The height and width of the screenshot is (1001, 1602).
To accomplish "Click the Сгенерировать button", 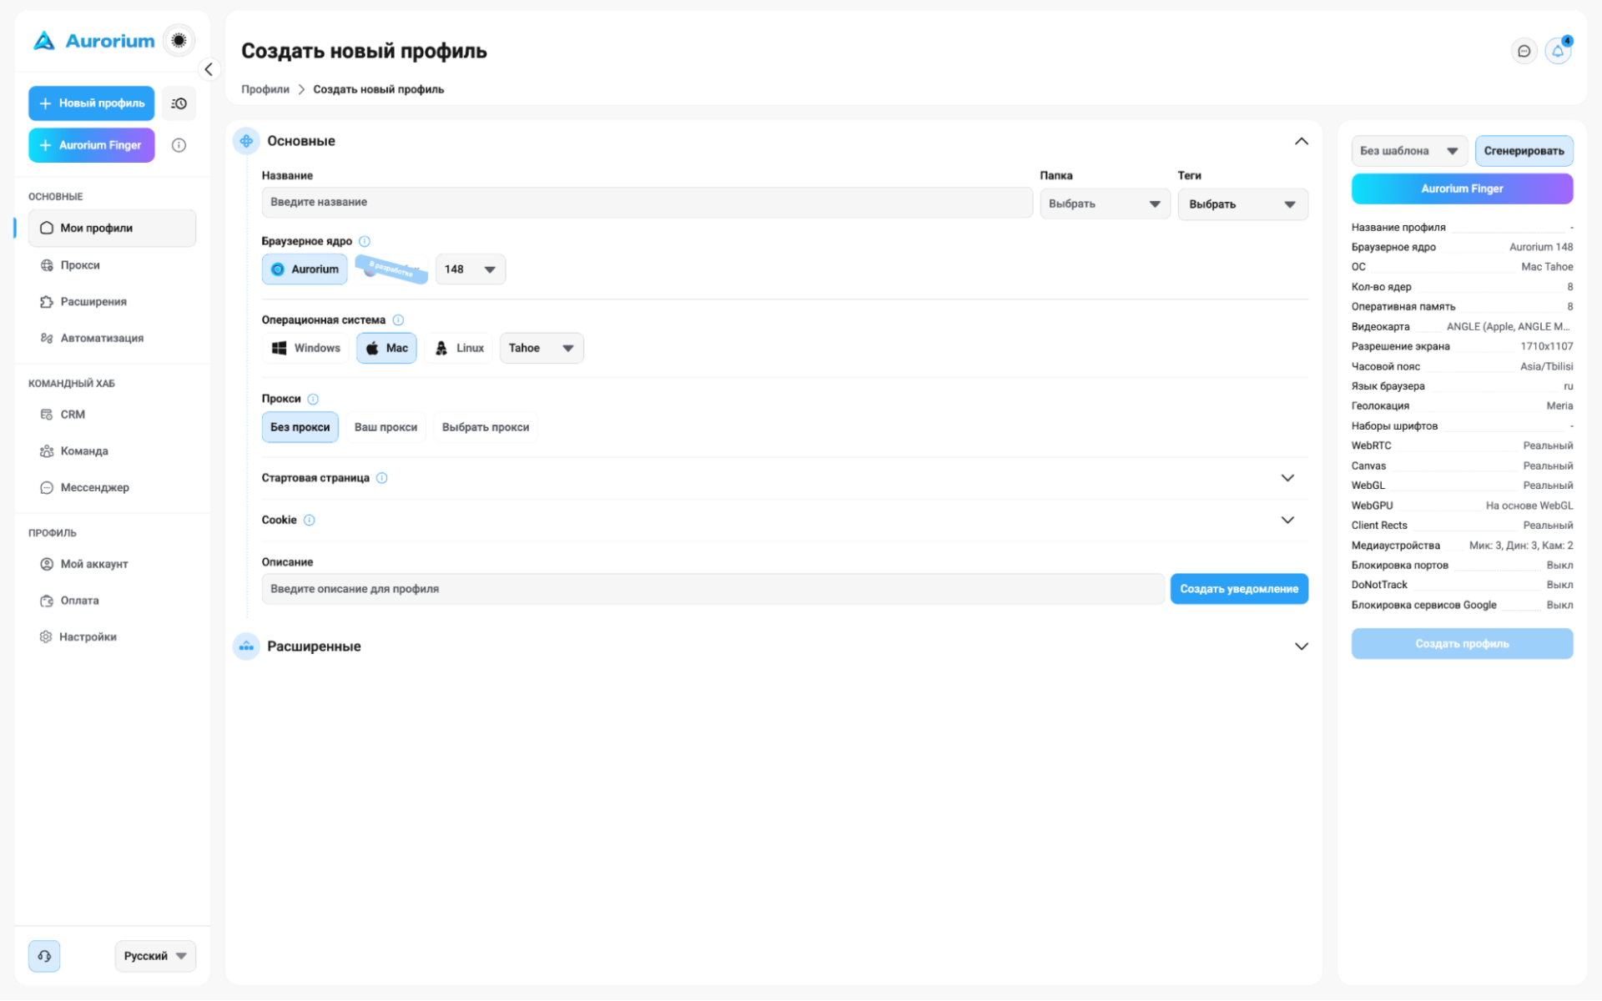I will tap(1524, 151).
